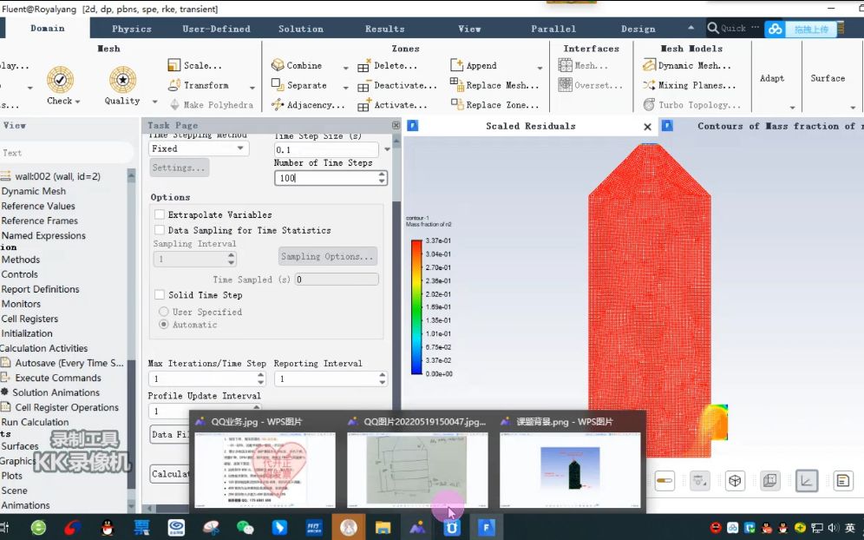
Task: Click the Separate zones icon
Action: point(278,85)
